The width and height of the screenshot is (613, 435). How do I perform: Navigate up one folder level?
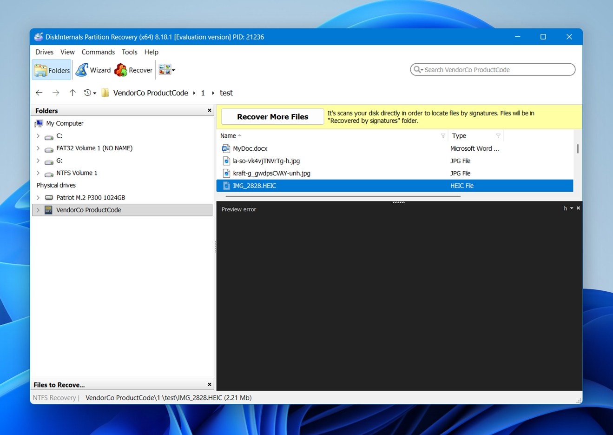(73, 93)
